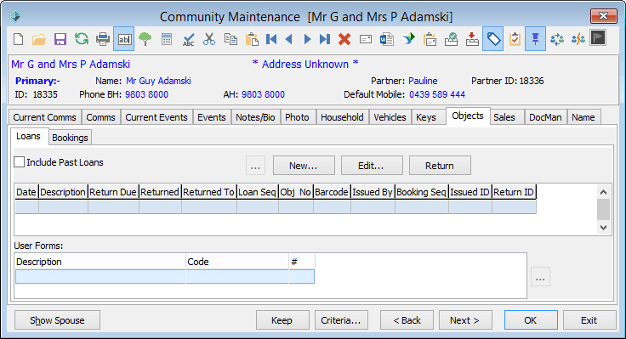Click the ellipsis button beside User Forms
The width and height of the screenshot is (626, 339).
[x=541, y=277]
